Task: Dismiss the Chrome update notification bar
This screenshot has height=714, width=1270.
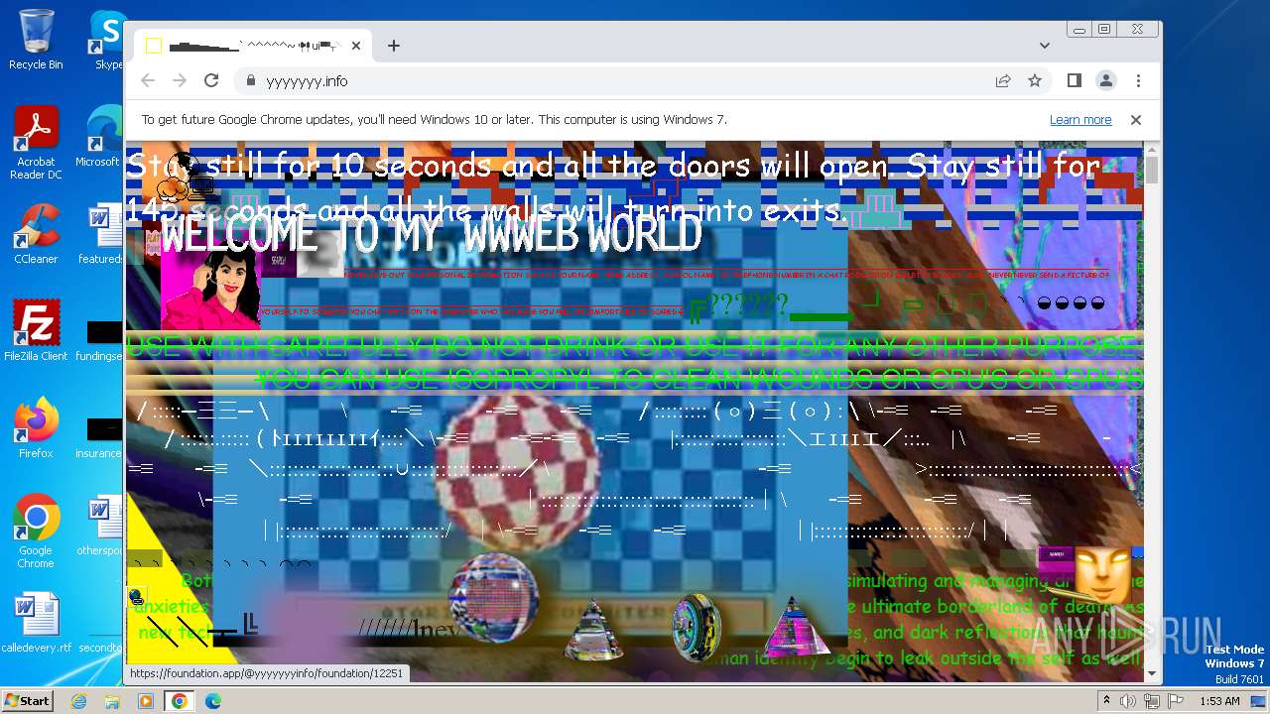Action: coord(1136,120)
